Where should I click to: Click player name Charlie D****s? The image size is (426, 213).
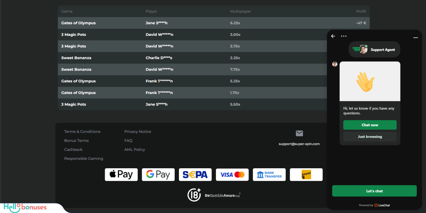coord(159,58)
